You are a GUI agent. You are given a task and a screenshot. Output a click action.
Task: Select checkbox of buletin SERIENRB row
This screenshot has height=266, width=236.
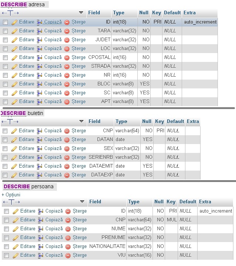tap(5, 157)
